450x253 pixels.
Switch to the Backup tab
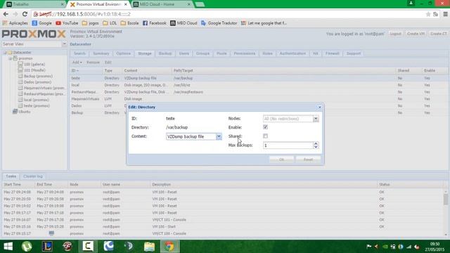pos(165,53)
